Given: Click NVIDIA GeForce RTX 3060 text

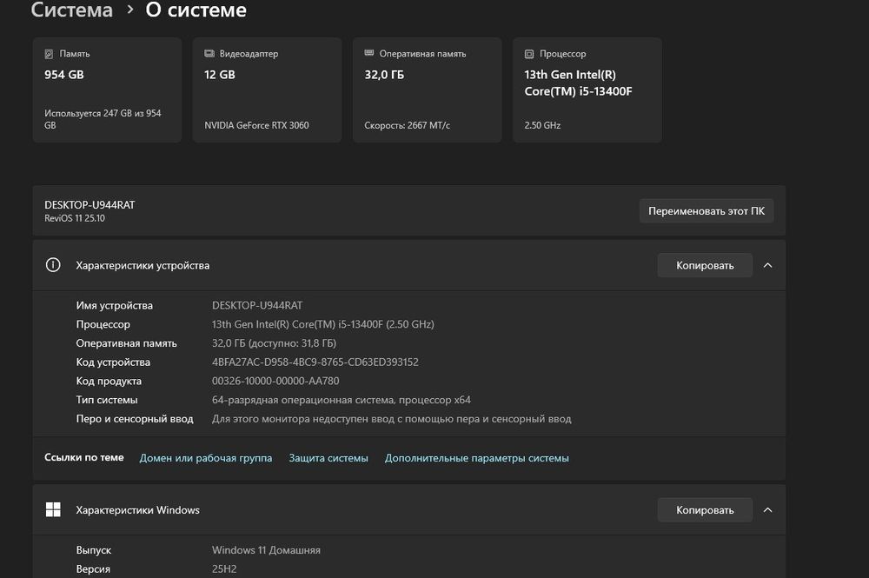Looking at the screenshot, I should (256, 125).
